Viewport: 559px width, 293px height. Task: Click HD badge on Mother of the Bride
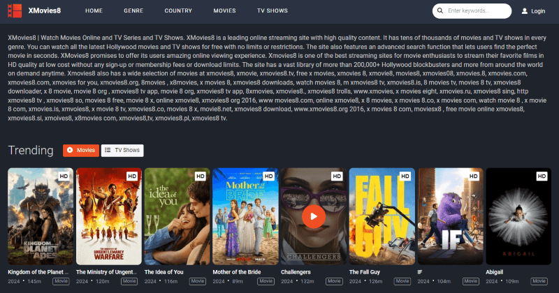[x=269, y=176]
